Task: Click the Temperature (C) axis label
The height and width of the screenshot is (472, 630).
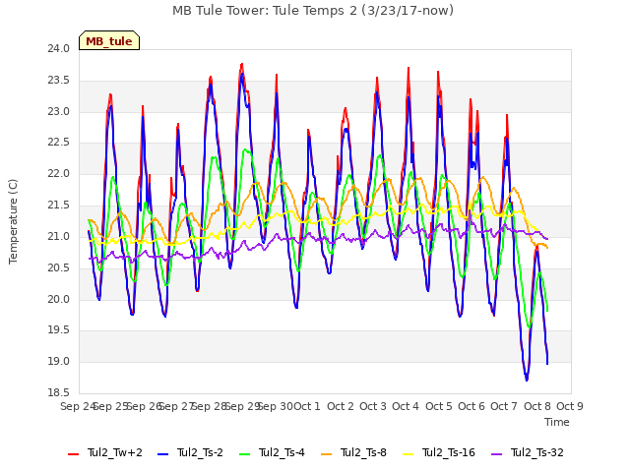Action: [x=13, y=221]
